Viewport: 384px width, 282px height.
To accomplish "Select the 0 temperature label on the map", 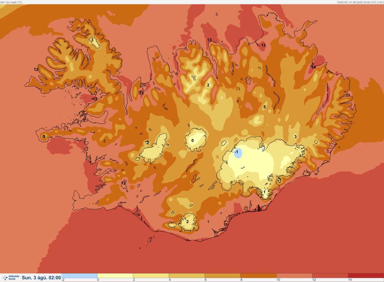I will [193, 140].
